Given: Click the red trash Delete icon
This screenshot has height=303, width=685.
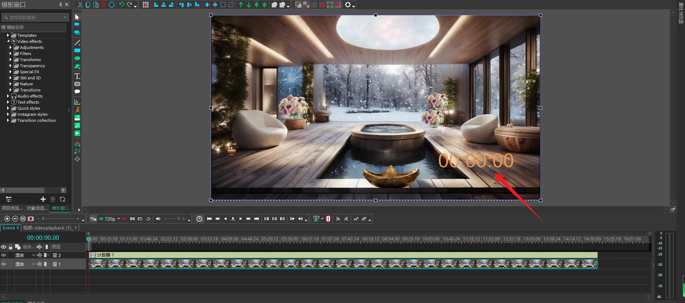Looking at the screenshot, I should click(x=104, y=5).
